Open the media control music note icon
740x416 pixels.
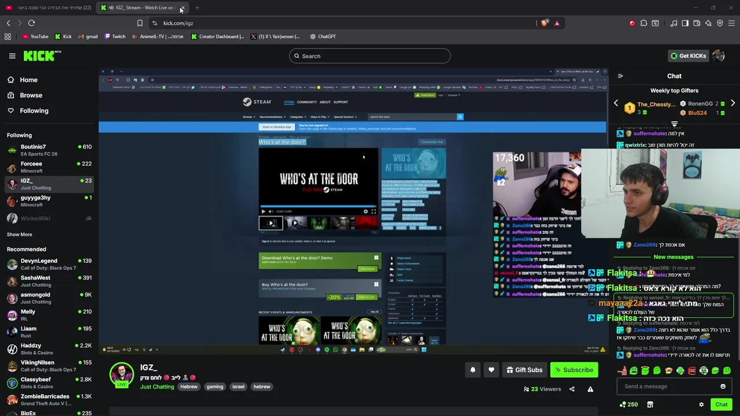pos(674,23)
